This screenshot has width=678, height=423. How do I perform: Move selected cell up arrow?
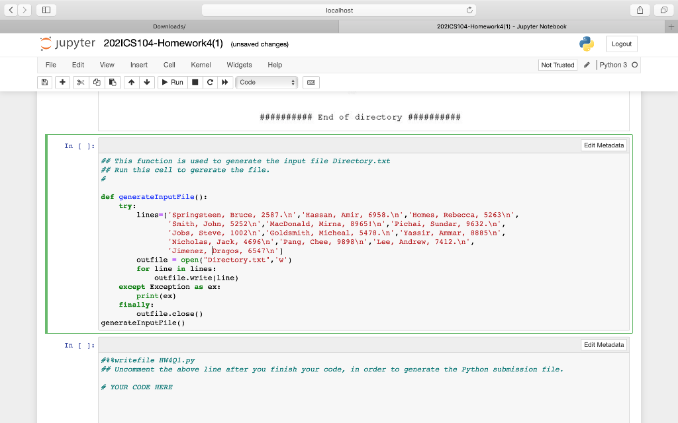[x=132, y=82]
